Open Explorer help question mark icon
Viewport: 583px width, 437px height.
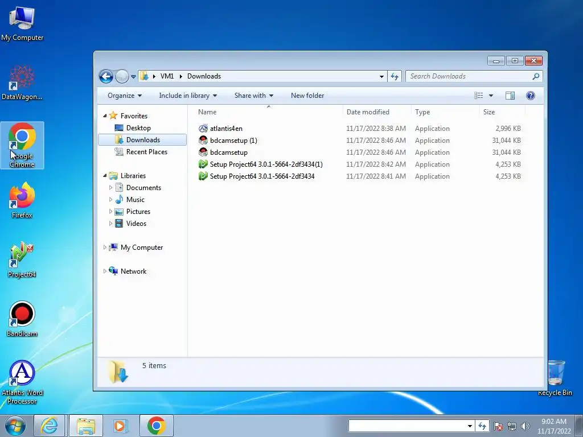pos(531,96)
